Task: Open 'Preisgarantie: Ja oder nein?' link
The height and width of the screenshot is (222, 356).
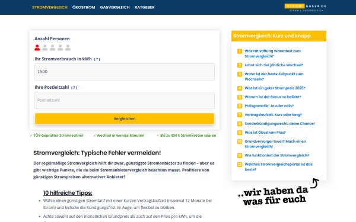Action: (269, 106)
